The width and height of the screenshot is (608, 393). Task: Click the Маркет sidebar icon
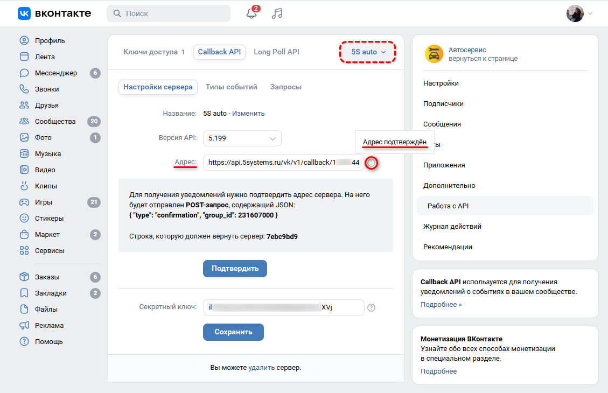click(24, 234)
